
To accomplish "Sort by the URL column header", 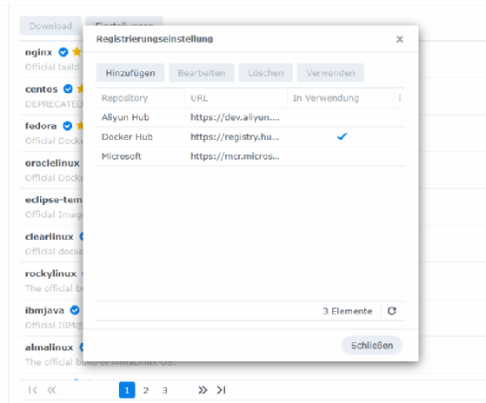I will point(236,98).
